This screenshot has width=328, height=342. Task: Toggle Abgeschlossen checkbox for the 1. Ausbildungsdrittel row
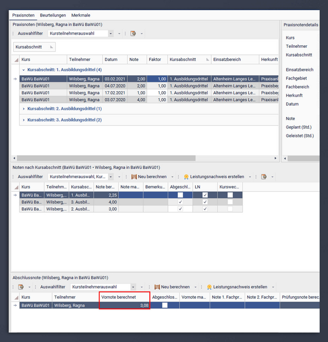pyautogui.click(x=180, y=195)
